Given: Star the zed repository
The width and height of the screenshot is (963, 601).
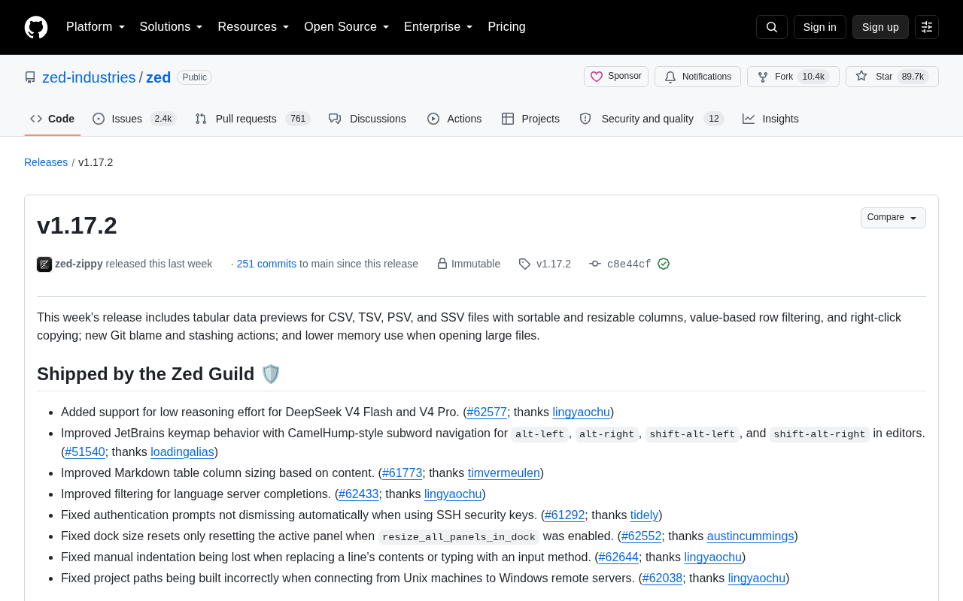Looking at the screenshot, I should click(892, 77).
